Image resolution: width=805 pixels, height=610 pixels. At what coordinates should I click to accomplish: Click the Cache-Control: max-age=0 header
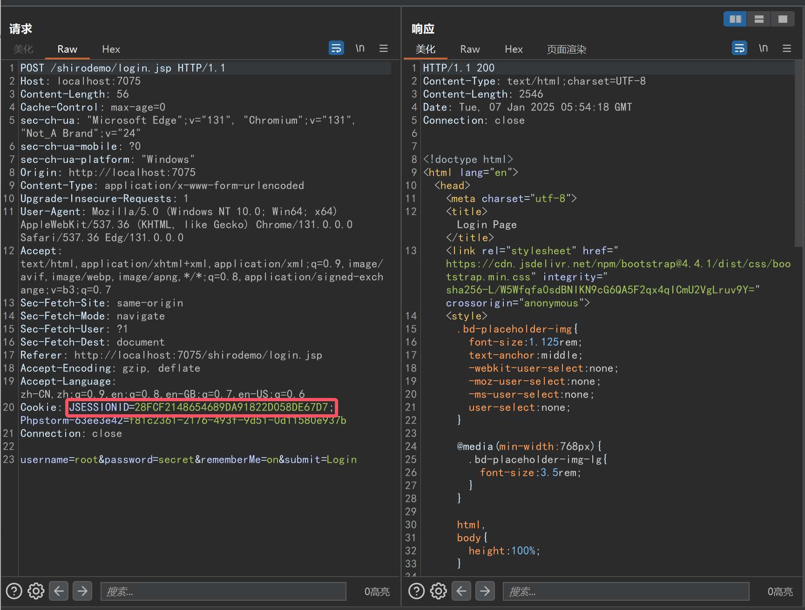[x=93, y=107]
